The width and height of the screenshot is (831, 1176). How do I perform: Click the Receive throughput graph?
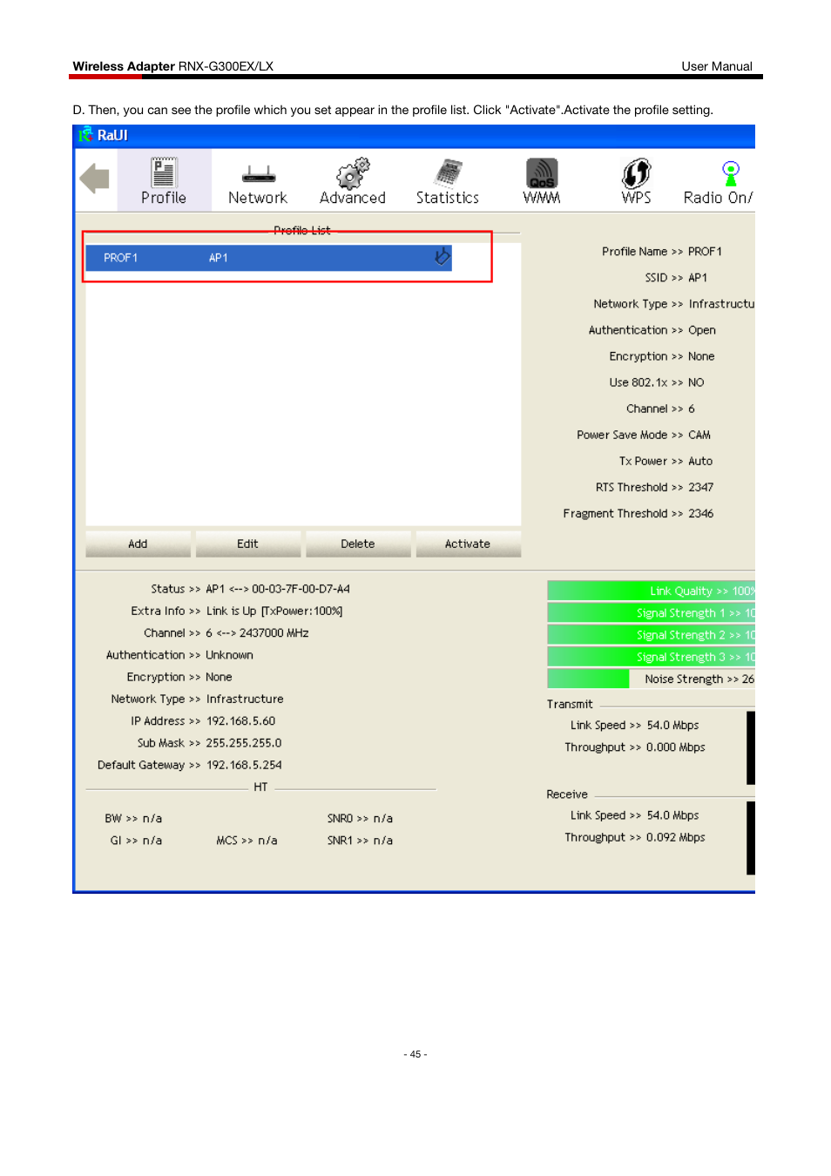tap(751, 837)
